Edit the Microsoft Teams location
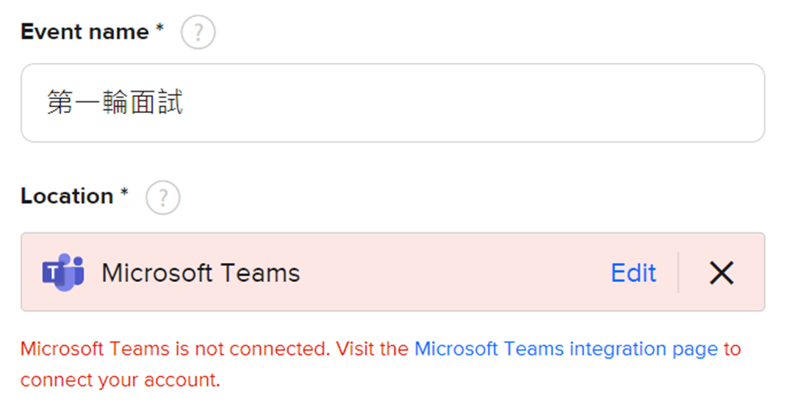809x407 pixels. (633, 273)
